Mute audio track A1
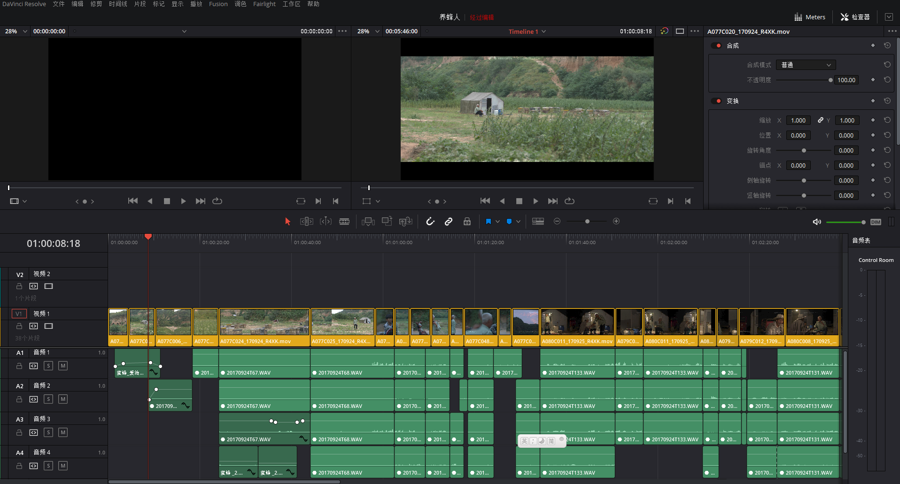 point(63,366)
